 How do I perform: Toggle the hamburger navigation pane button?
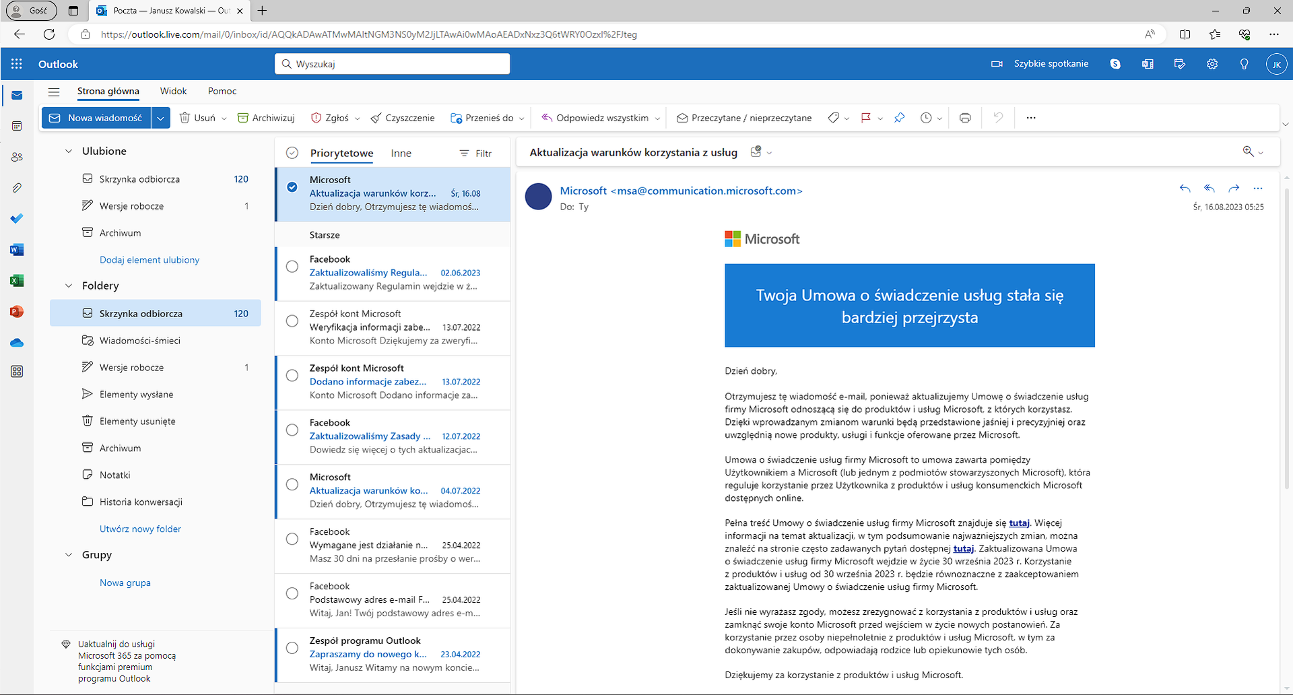(x=54, y=92)
